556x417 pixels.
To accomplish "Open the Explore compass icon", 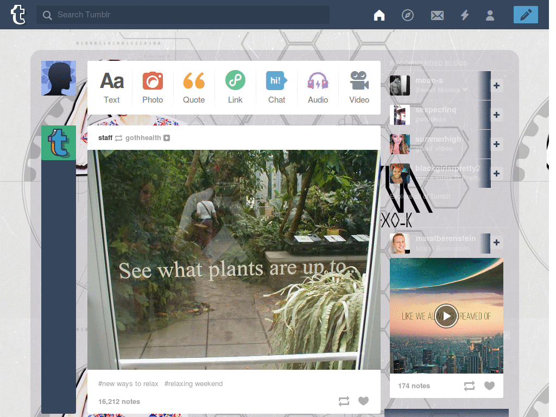I will tap(407, 15).
